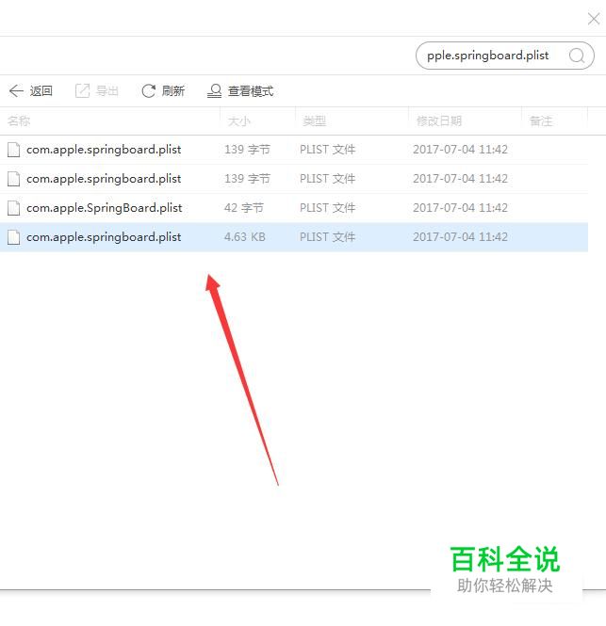The image size is (606, 626).
Task: Open the 查看模式 view mode label
Action: pos(251,91)
